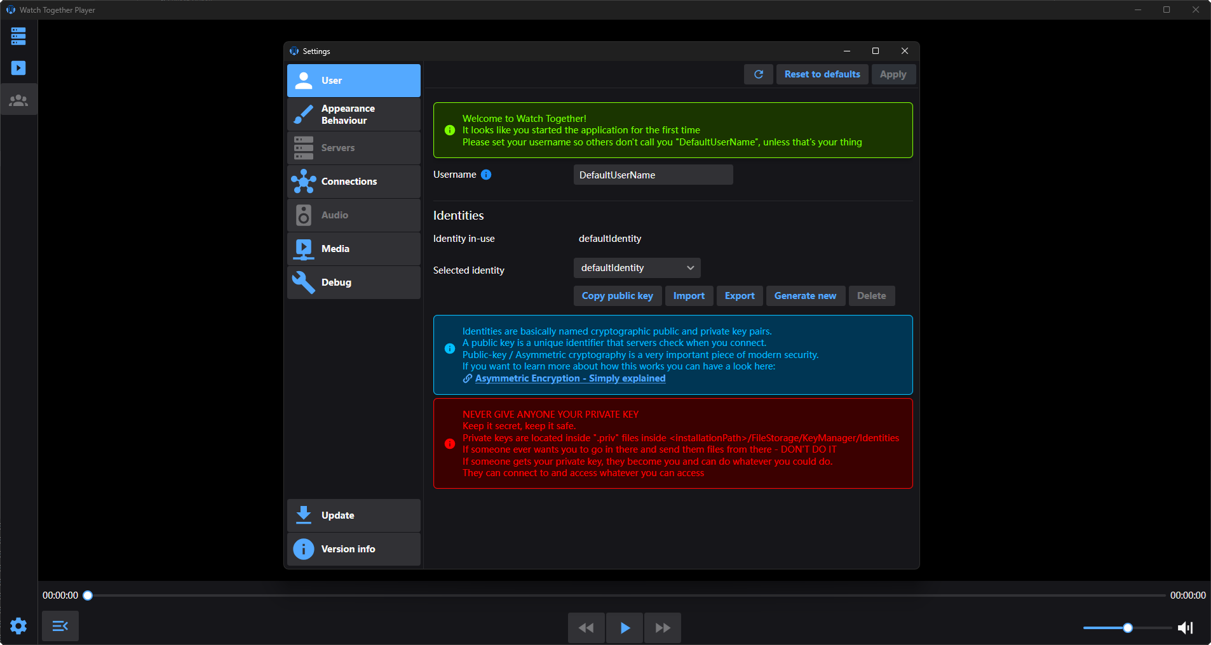Click the playback seek bar handle
This screenshot has width=1211, height=645.
(x=88, y=595)
